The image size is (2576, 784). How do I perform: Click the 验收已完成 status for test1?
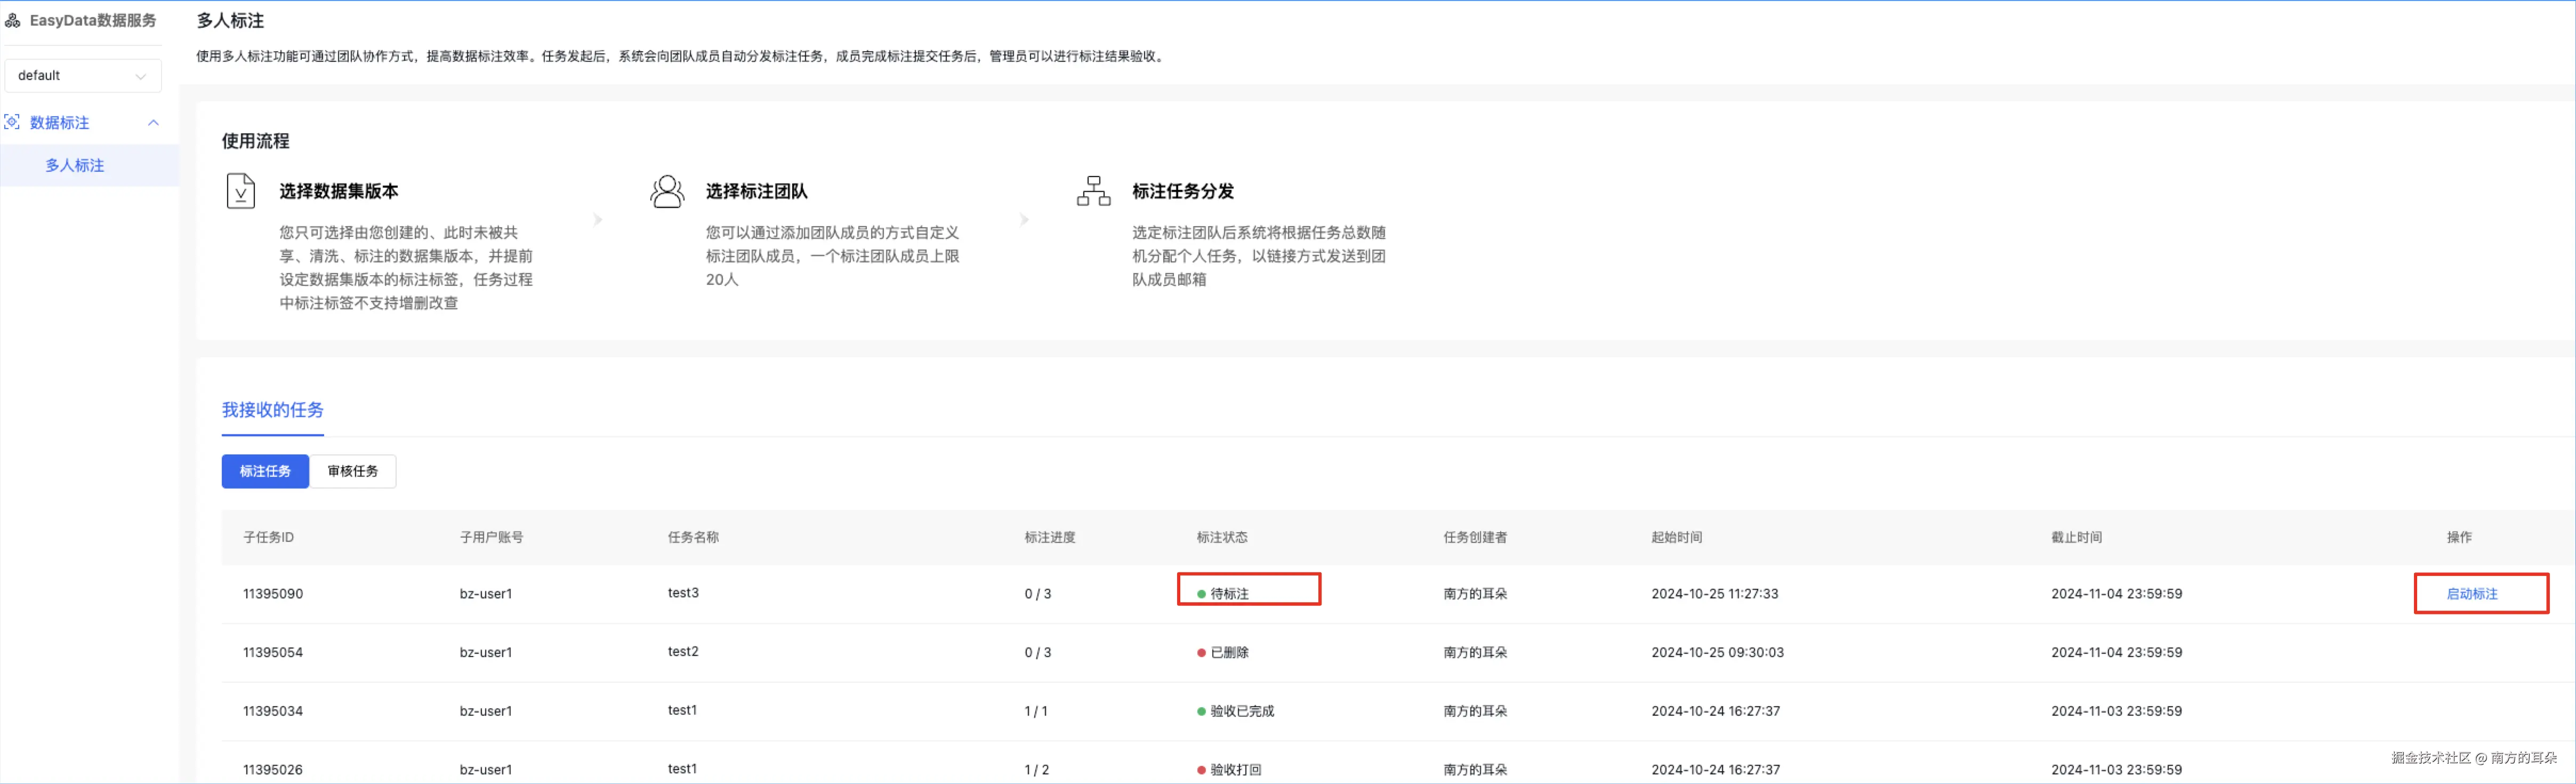(1241, 711)
